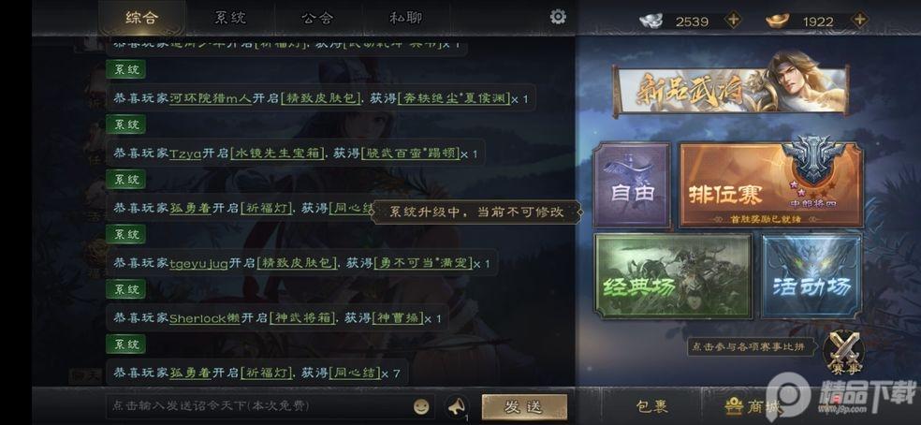Open emoji picker smiley icon
This screenshot has width=921, height=425.
point(421,407)
